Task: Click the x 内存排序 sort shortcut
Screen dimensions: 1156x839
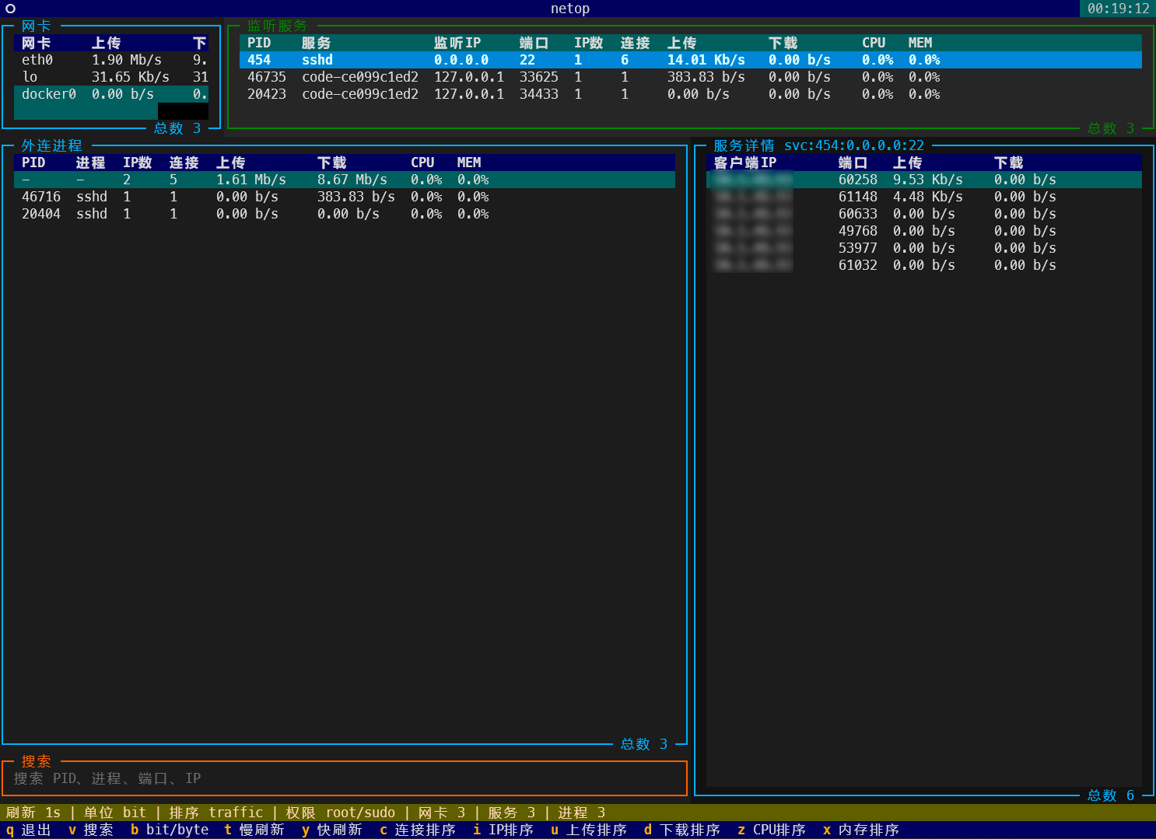Action: [861, 830]
